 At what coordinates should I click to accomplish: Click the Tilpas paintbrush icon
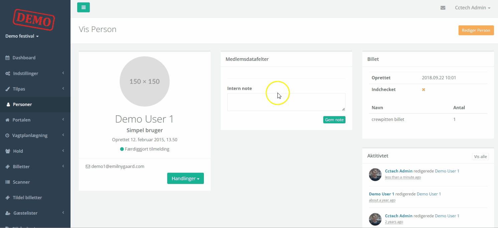click(7, 89)
